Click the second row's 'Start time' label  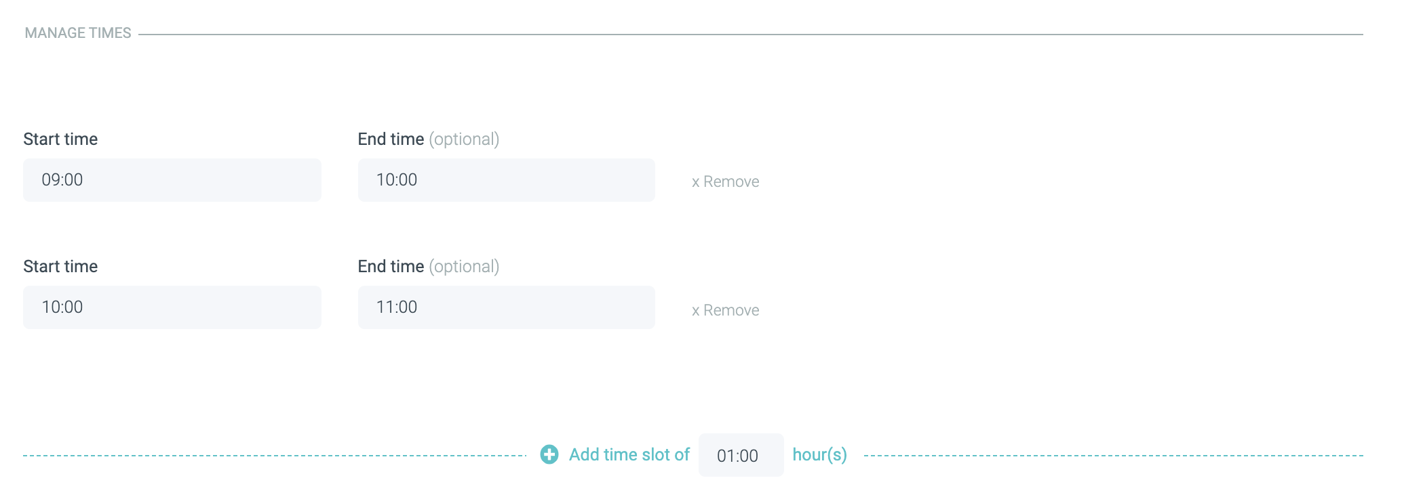[60, 267]
